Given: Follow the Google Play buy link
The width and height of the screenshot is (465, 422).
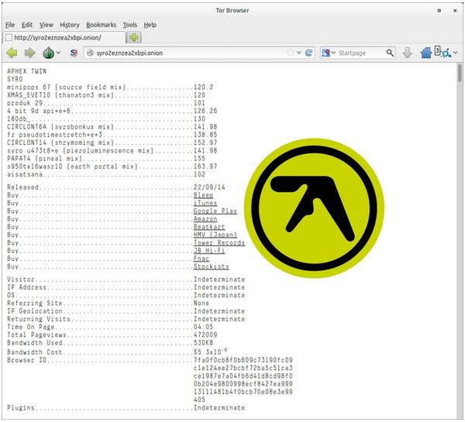Looking at the screenshot, I should (215, 211).
